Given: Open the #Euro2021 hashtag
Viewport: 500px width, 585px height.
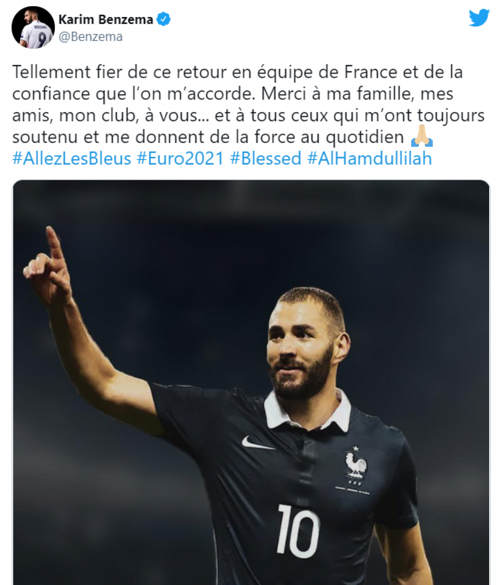Looking at the screenshot, I should click(180, 159).
